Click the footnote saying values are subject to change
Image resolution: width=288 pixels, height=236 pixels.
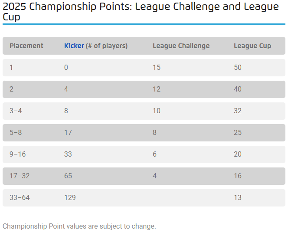click(79, 226)
